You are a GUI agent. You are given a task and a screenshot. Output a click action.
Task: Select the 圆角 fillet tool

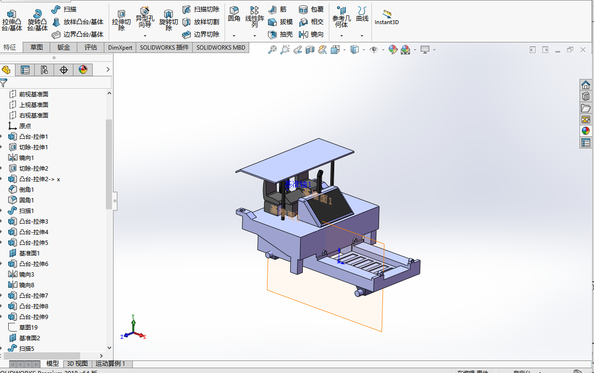[234, 14]
